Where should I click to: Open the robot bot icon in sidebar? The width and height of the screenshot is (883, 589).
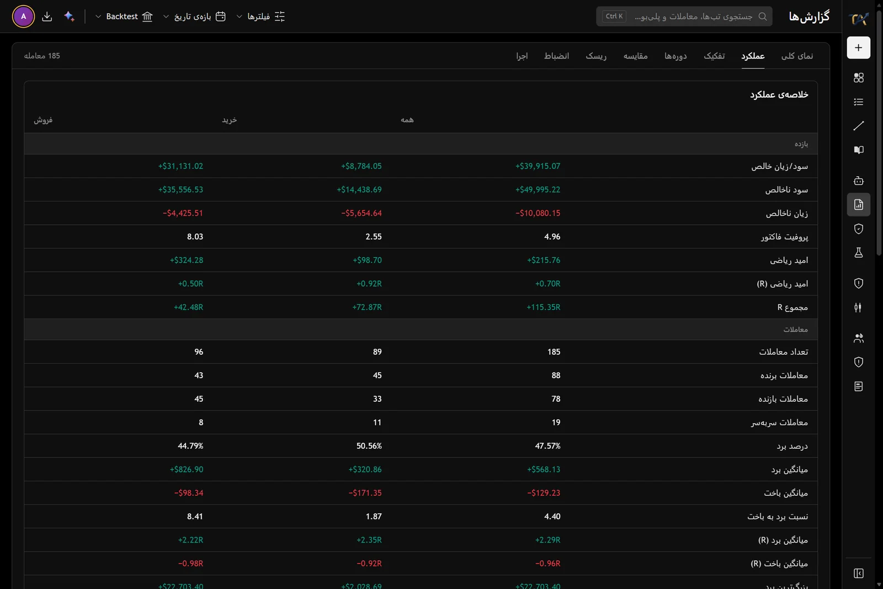(858, 181)
